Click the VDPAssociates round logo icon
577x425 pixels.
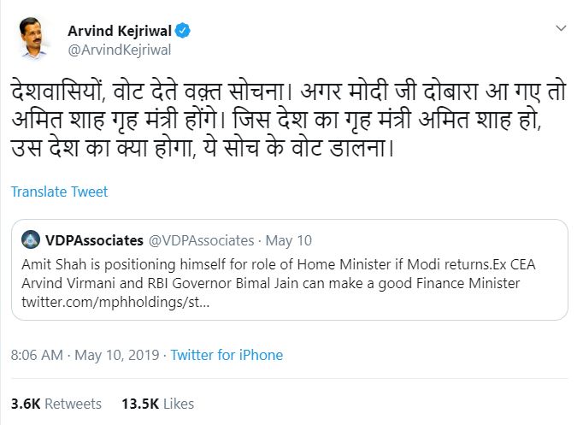coord(31,240)
